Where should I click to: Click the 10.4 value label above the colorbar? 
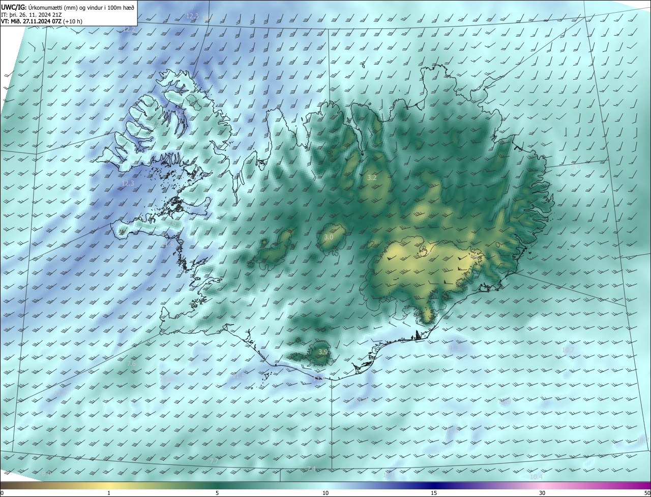click(x=536, y=477)
